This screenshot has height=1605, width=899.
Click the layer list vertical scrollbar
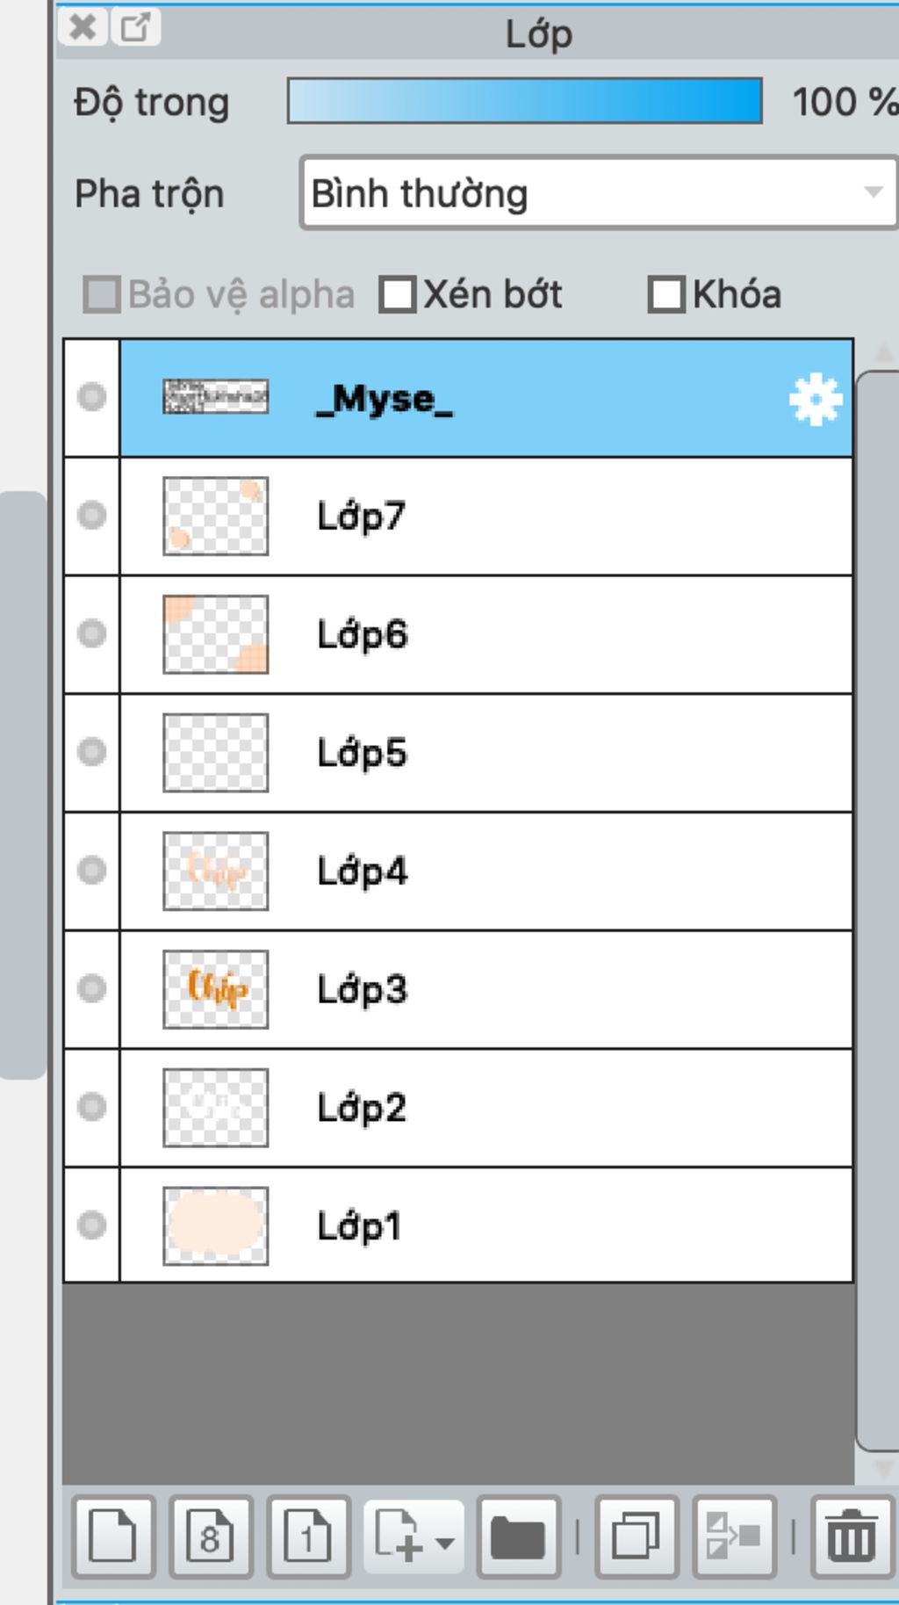[877, 911]
